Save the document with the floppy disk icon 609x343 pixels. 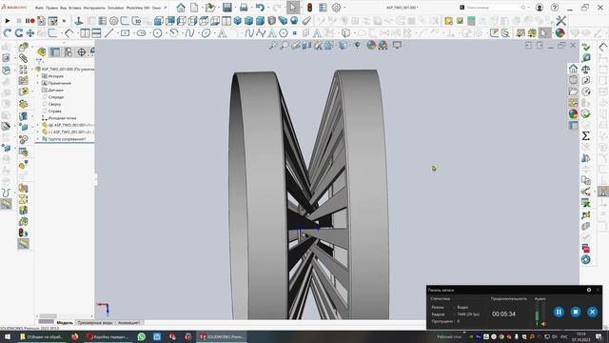tap(227, 8)
